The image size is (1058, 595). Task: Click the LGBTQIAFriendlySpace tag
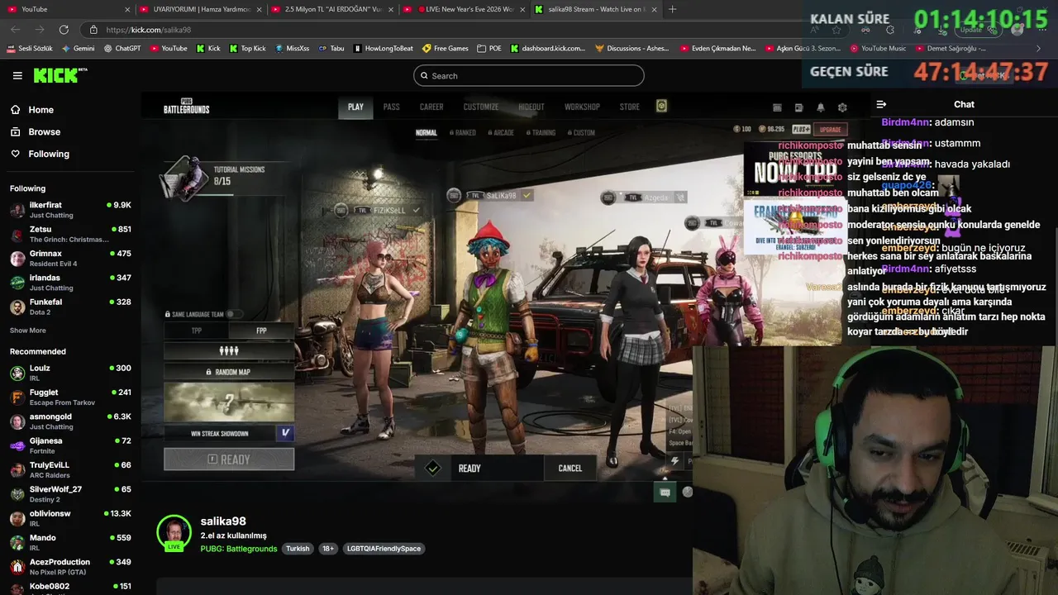[x=384, y=549]
